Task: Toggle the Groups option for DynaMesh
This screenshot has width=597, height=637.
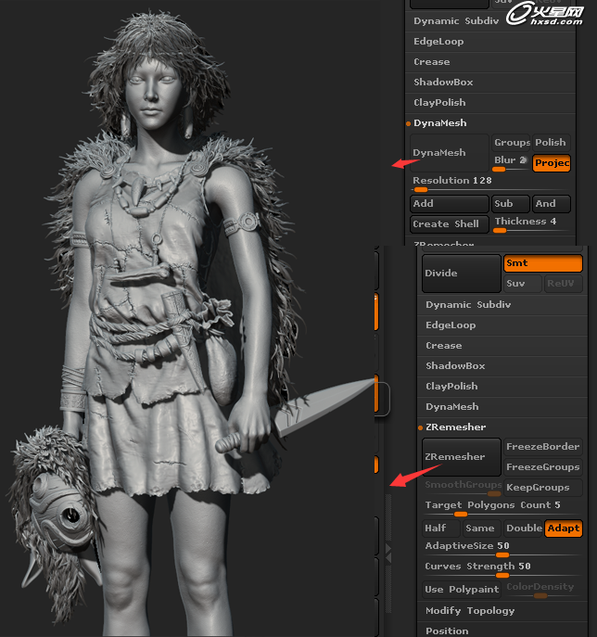Action: [x=511, y=142]
